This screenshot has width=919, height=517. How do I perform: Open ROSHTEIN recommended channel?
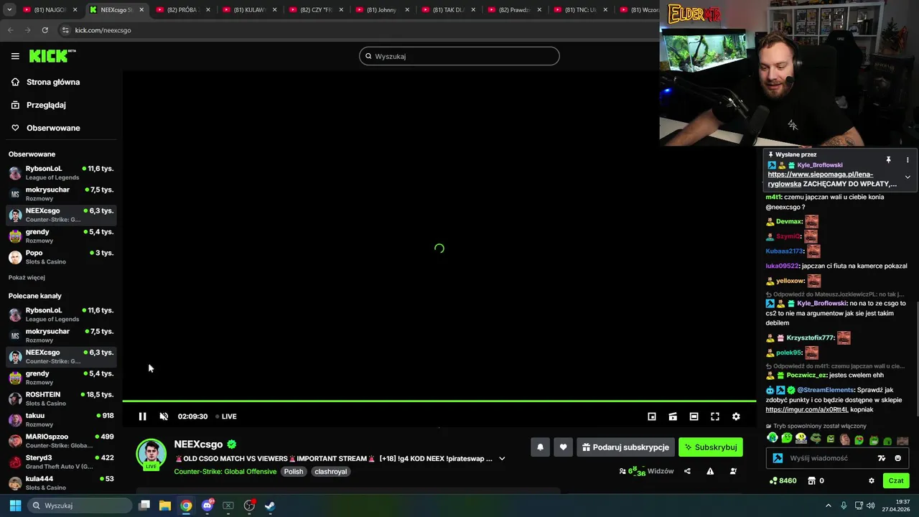61,399
